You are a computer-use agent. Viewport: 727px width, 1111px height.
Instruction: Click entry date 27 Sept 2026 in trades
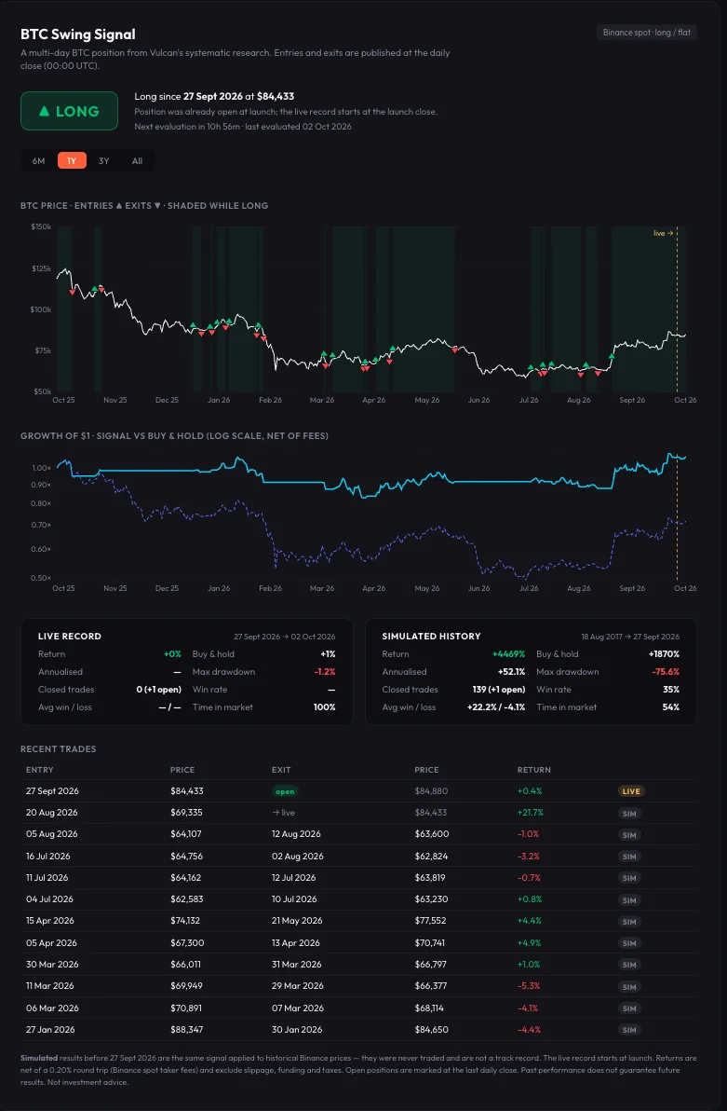(x=52, y=790)
